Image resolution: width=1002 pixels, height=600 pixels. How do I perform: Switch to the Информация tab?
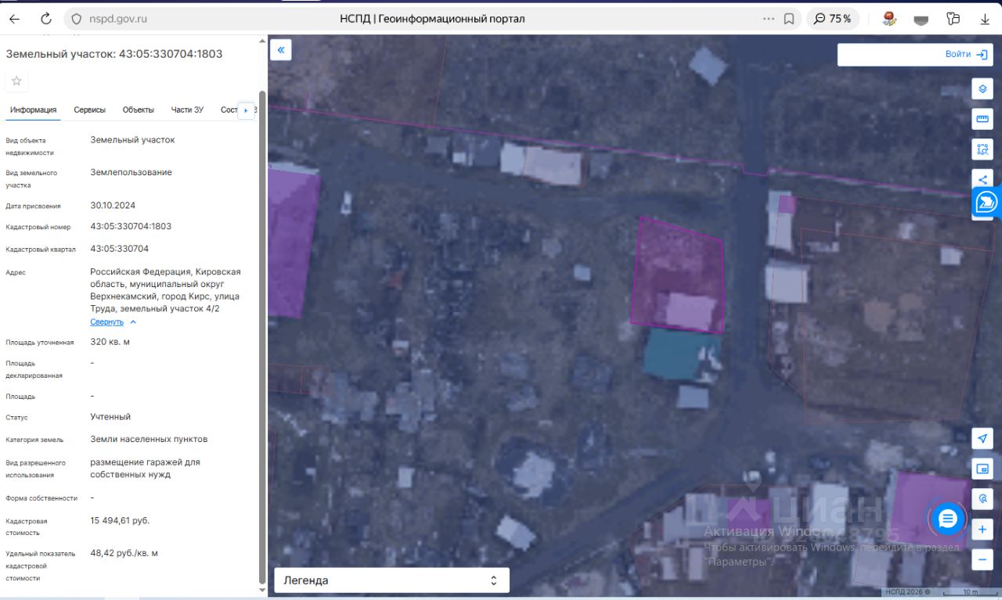33,110
